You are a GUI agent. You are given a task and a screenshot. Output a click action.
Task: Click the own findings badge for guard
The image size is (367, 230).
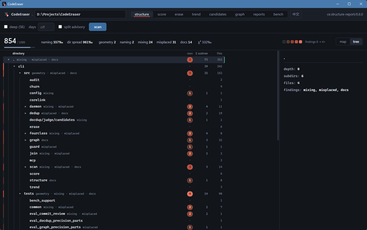[x=190, y=147]
